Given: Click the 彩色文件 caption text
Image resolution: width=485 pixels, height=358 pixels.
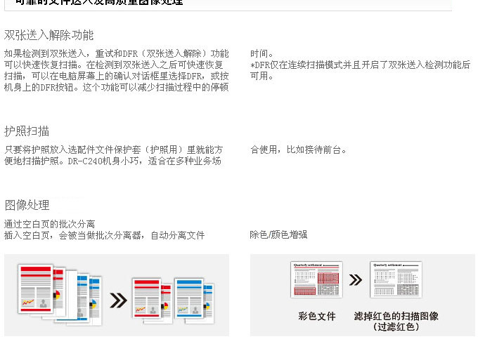Looking at the screenshot, I should [x=317, y=316].
